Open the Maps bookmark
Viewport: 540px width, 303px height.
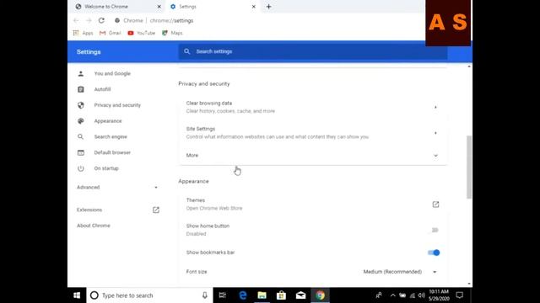click(x=172, y=33)
